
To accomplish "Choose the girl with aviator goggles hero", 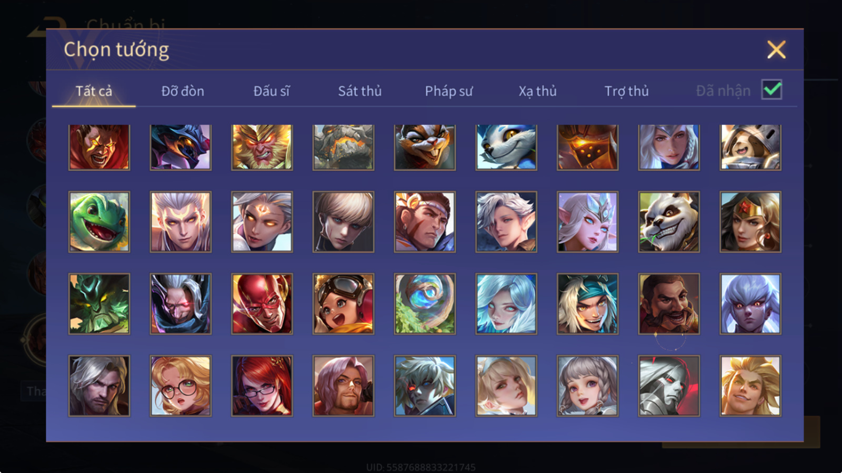I will tap(344, 304).
